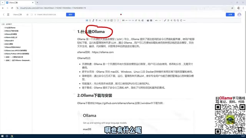
Task: Apply italic formatting from the toolbar
Action: click(93, 20)
